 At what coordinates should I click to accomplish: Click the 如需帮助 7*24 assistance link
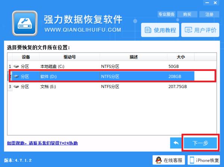42,143
